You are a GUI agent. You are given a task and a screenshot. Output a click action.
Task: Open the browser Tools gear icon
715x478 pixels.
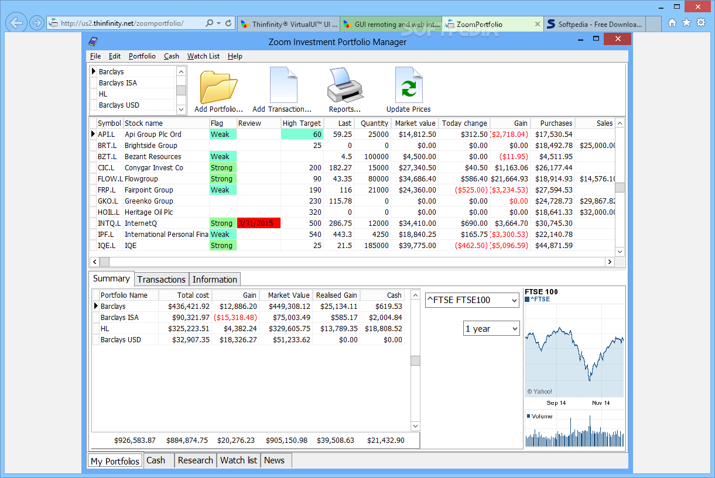pyautogui.click(x=700, y=23)
